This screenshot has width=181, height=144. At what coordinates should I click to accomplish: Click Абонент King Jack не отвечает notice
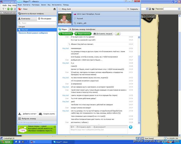click(x=100, y=44)
